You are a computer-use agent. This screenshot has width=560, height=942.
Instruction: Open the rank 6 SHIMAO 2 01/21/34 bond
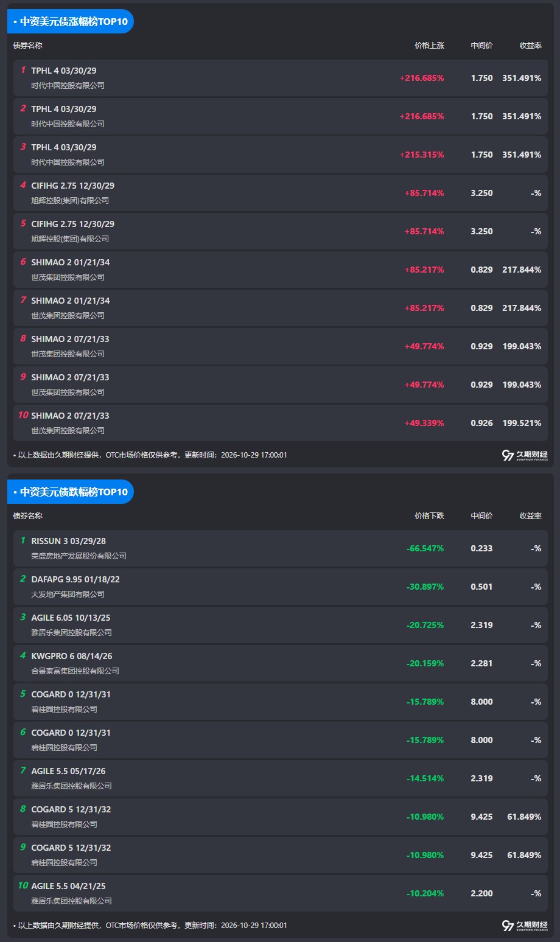pyautogui.click(x=281, y=270)
